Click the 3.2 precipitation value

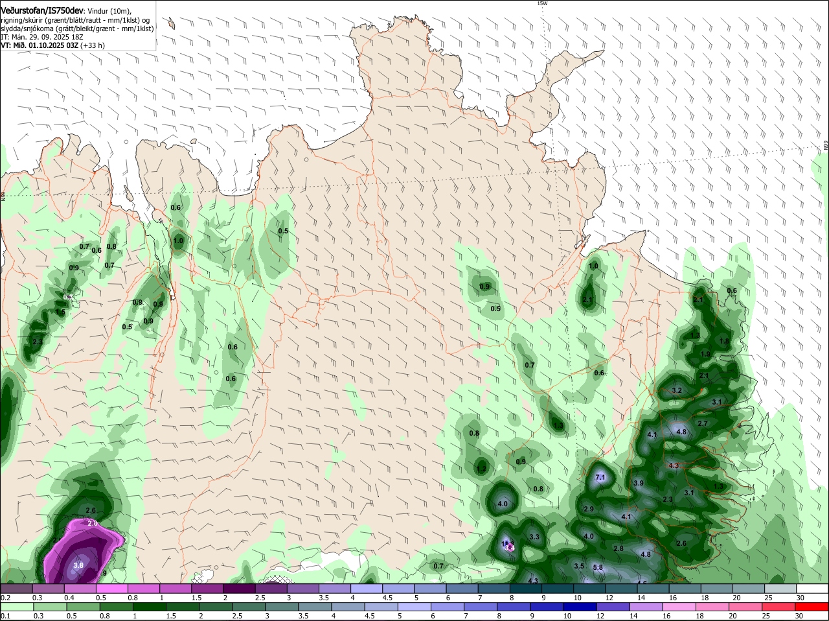tap(677, 390)
